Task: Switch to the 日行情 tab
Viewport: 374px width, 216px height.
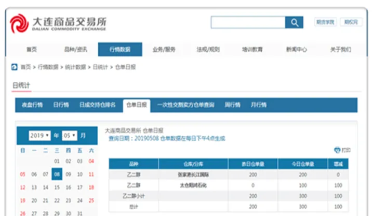Action: 61,105
